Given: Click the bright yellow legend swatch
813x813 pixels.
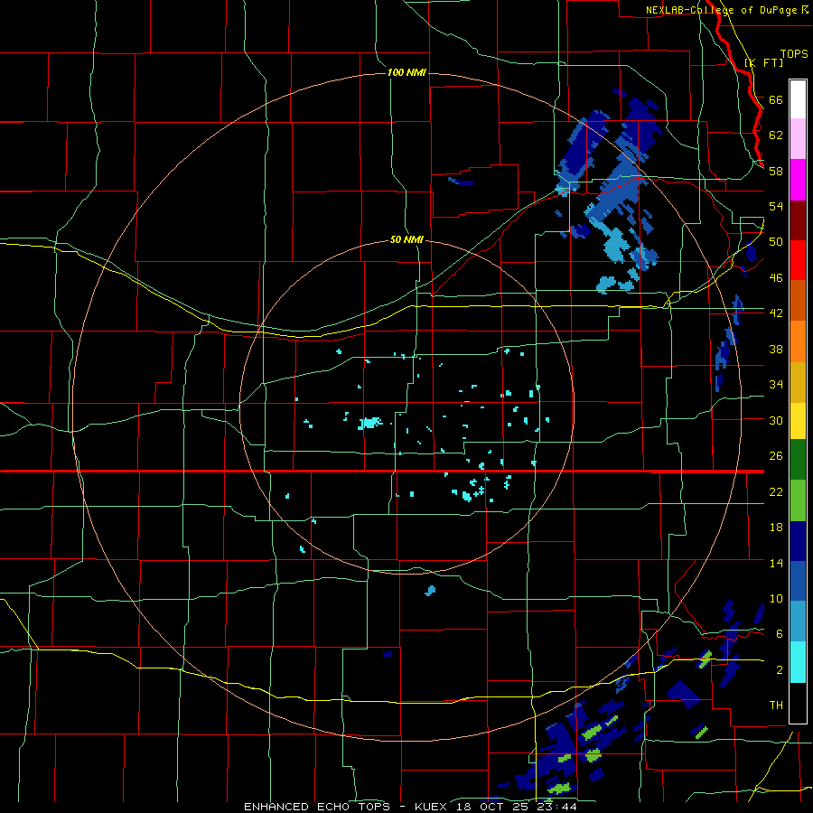Looking at the screenshot, I should tap(798, 421).
